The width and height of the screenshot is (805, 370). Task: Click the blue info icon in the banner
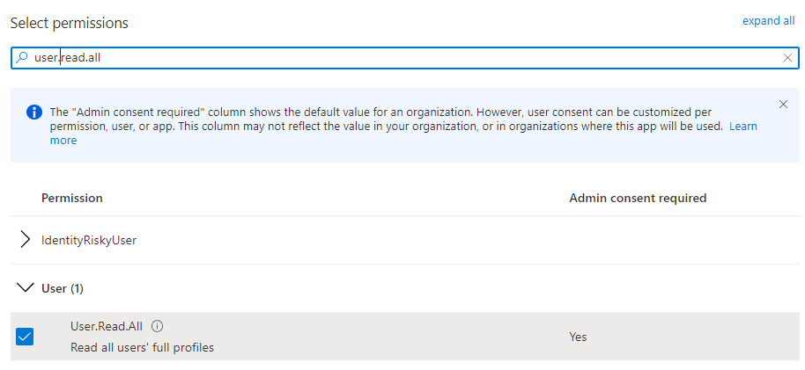34,112
